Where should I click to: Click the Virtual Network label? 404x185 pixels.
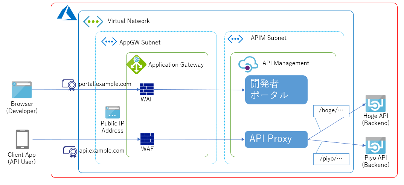click(x=128, y=21)
